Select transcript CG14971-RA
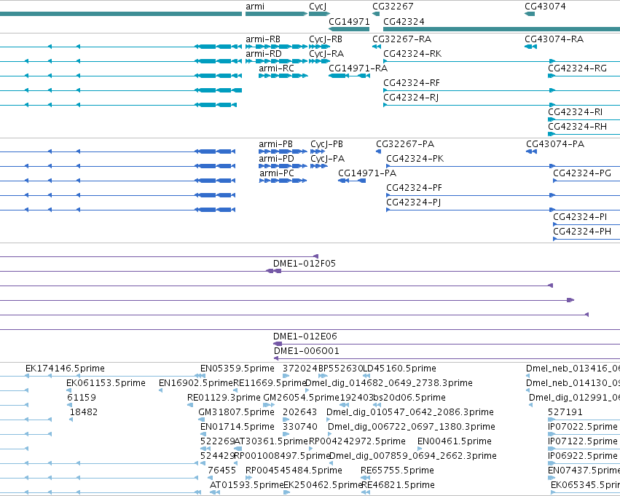 coord(358,68)
